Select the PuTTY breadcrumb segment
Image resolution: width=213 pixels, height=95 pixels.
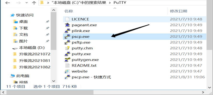click(x=120, y=3)
